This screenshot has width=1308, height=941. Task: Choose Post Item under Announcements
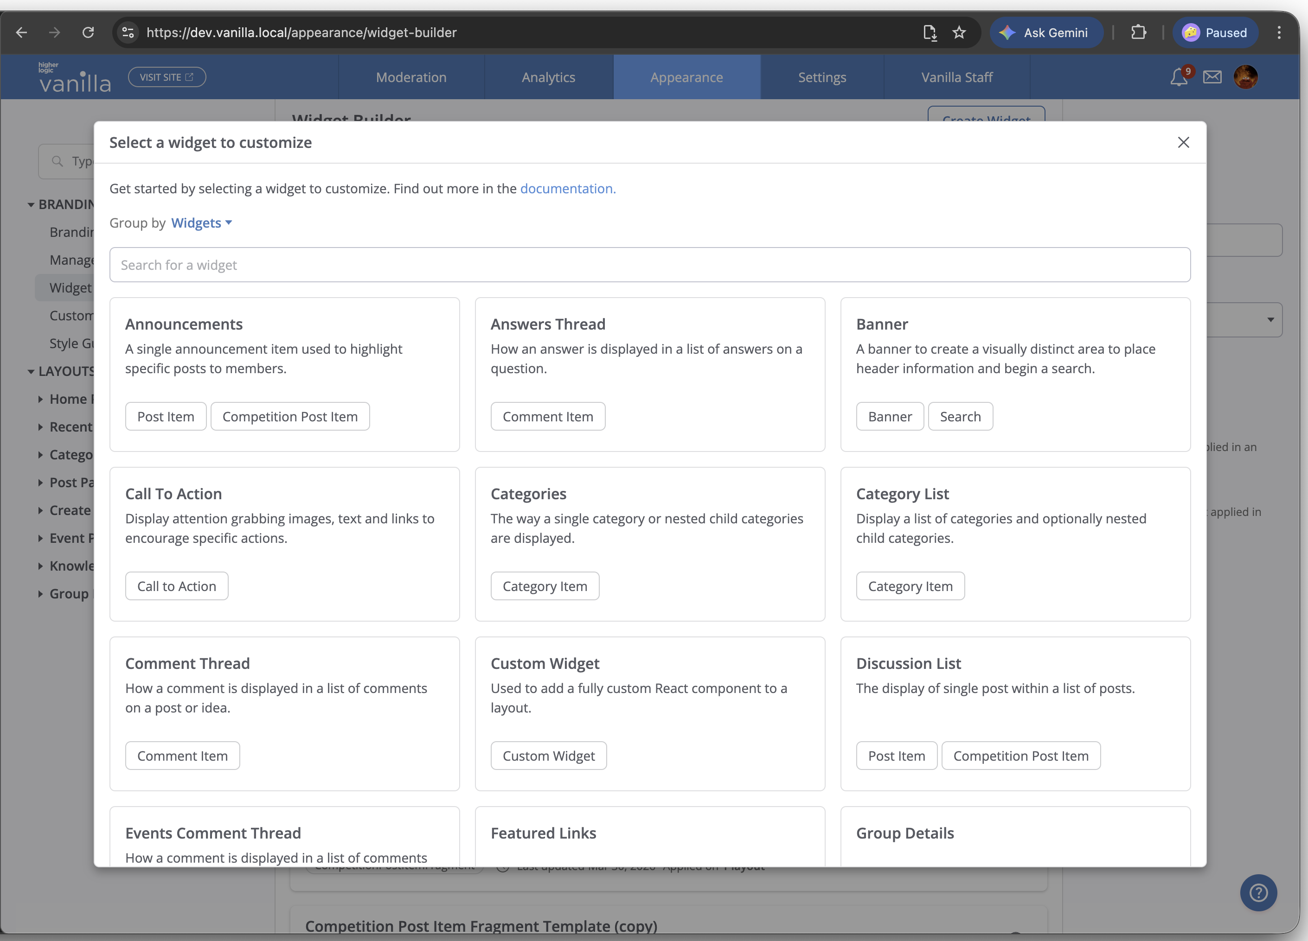166,416
